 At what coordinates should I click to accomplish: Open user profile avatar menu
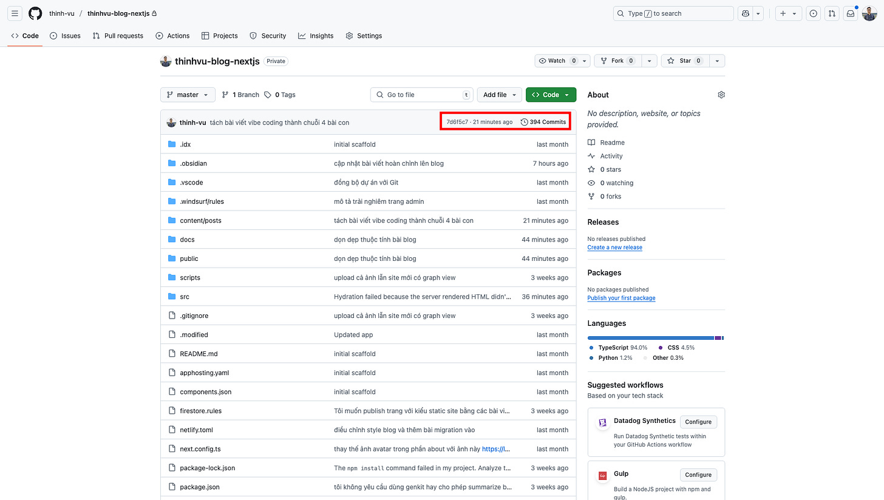click(x=869, y=13)
